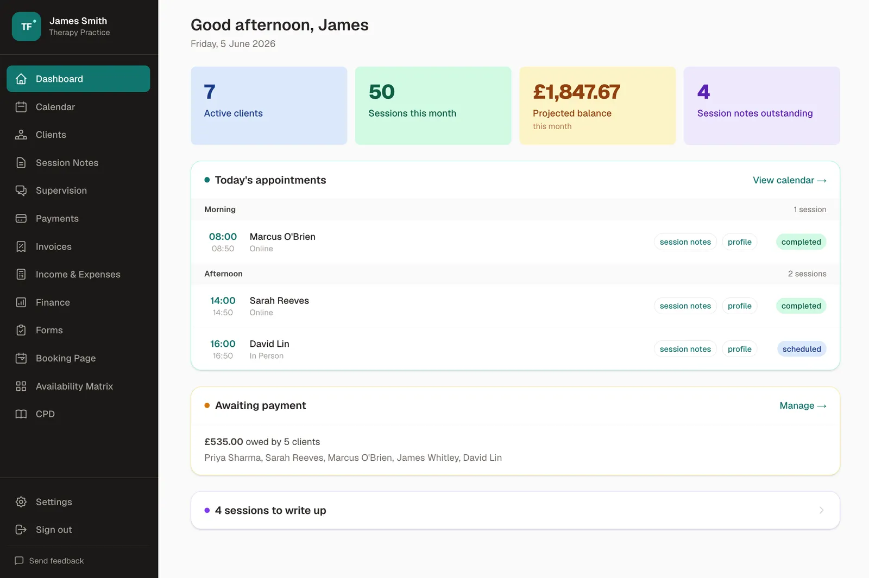Click the list of owing client names
This screenshot has height=578, width=869.
point(353,458)
